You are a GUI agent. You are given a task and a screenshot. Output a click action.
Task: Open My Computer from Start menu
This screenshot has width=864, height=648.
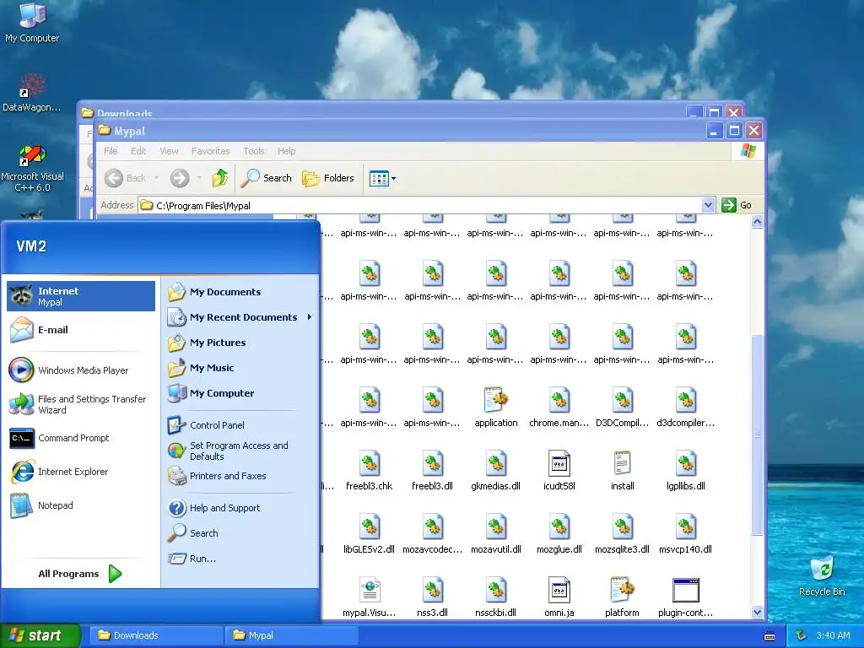coord(240,393)
